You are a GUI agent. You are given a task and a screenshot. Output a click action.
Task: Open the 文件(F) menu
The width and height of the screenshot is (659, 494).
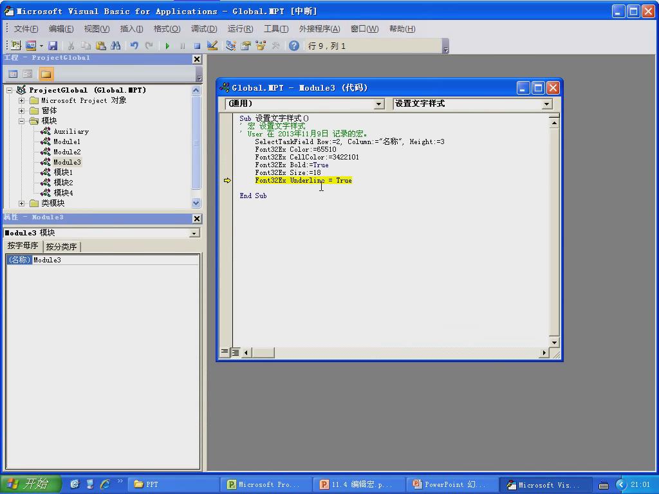tap(26, 28)
